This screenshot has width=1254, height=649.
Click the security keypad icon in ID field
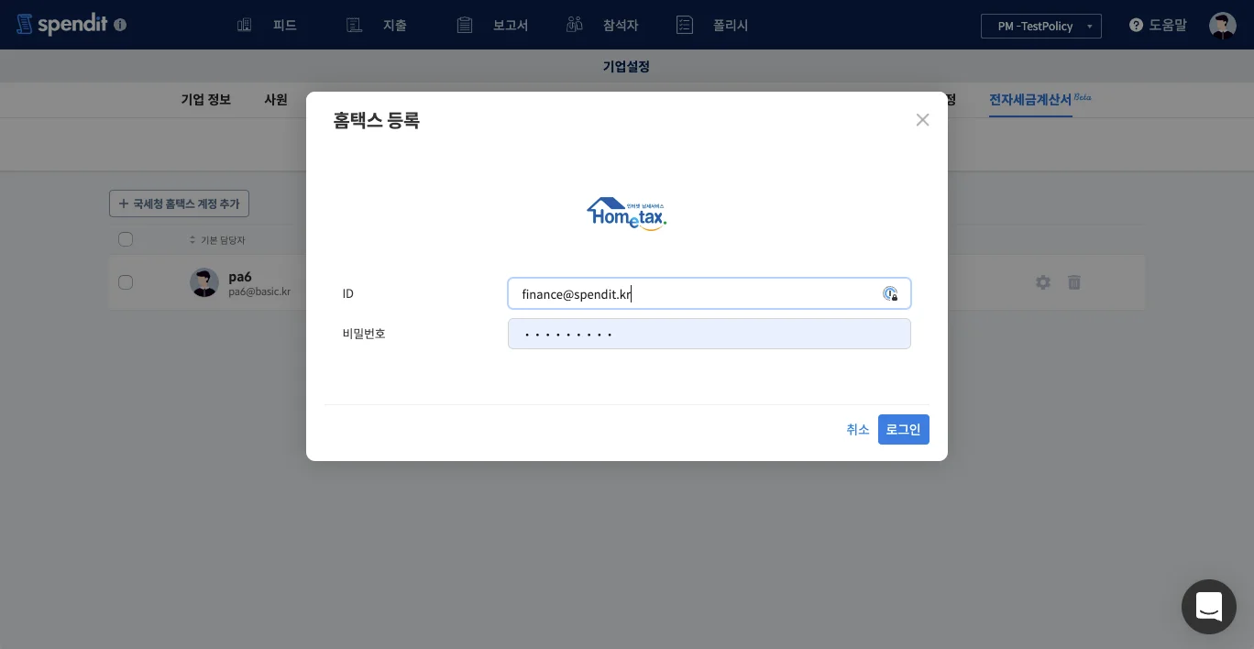(890, 293)
